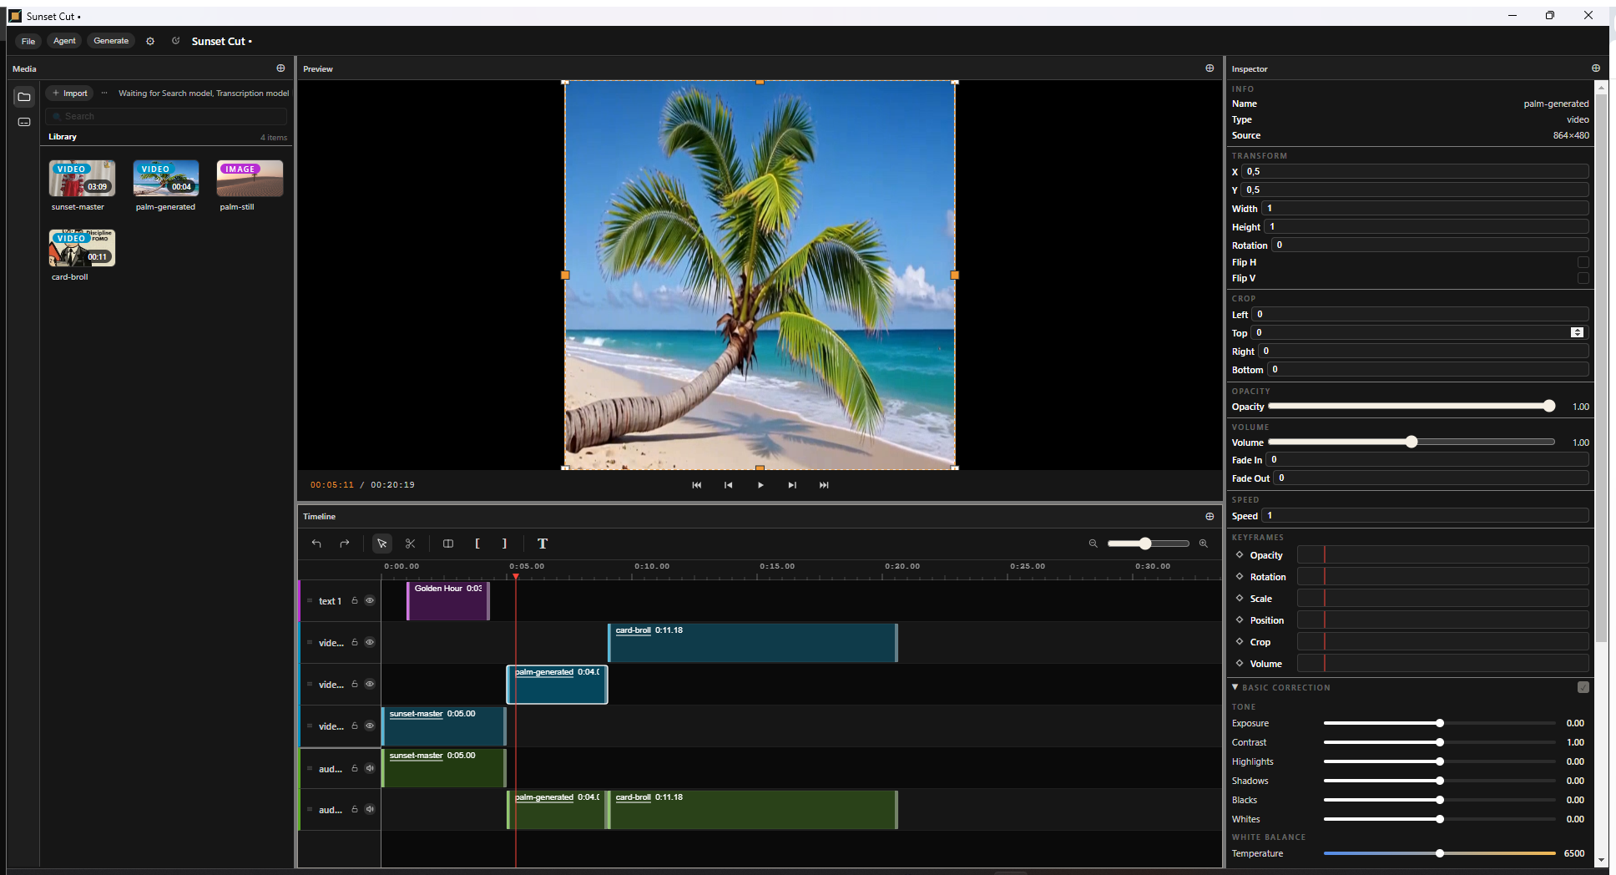Screen dimensions: 1616x875
Task: Add Rotation keyframe diamond
Action: [x=1240, y=576]
